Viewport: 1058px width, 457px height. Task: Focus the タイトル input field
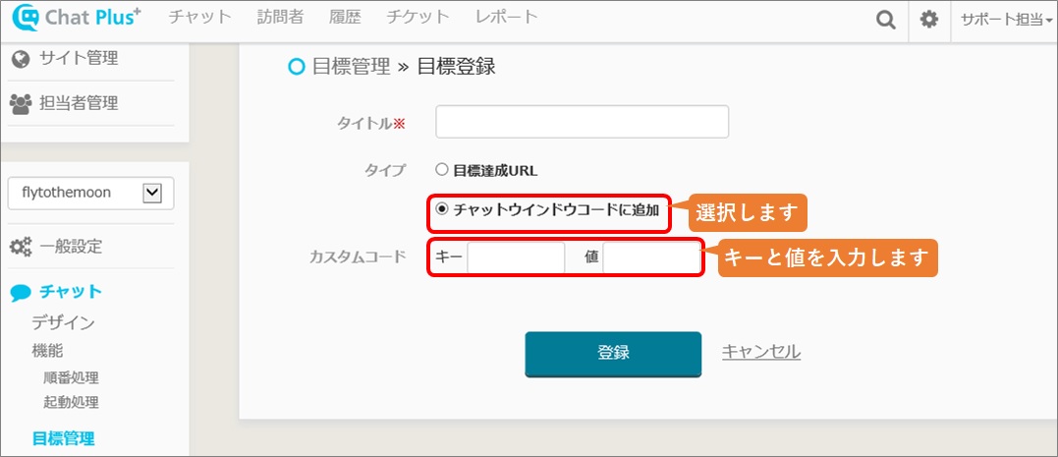[583, 122]
